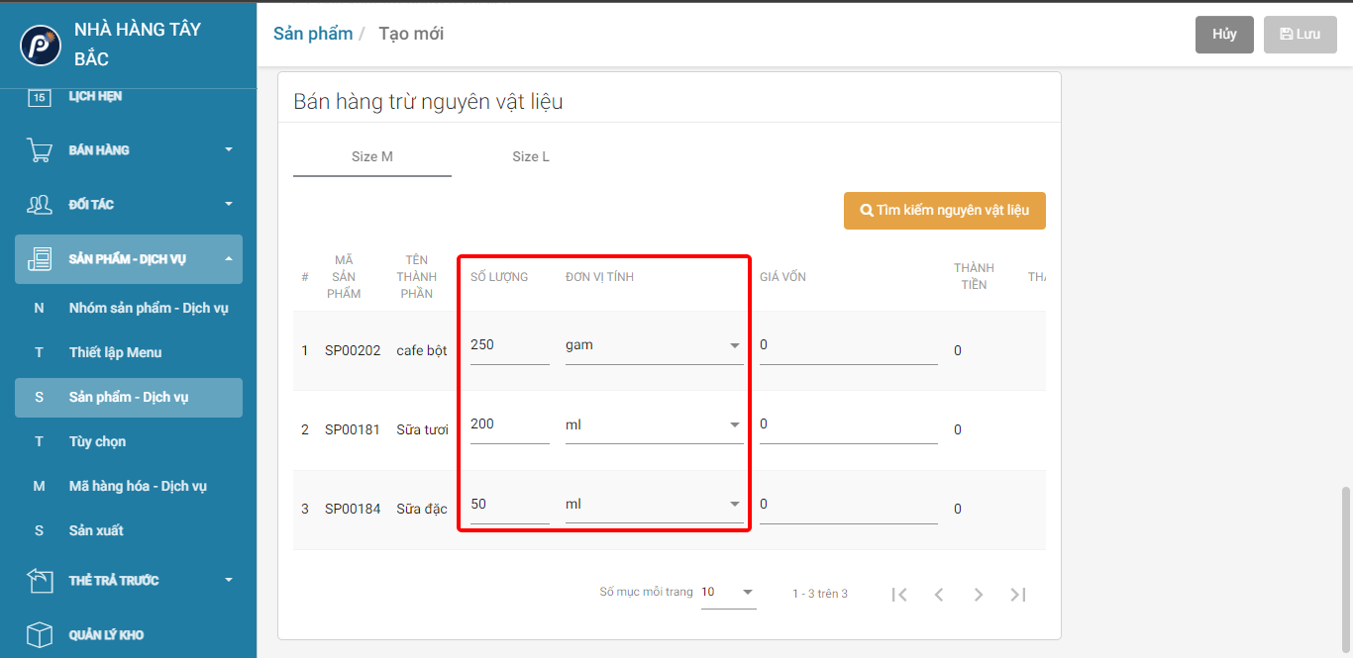The width and height of the screenshot is (1353, 658).
Task: Click the Sản phẩm breadcrumb link
Action: point(313,34)
